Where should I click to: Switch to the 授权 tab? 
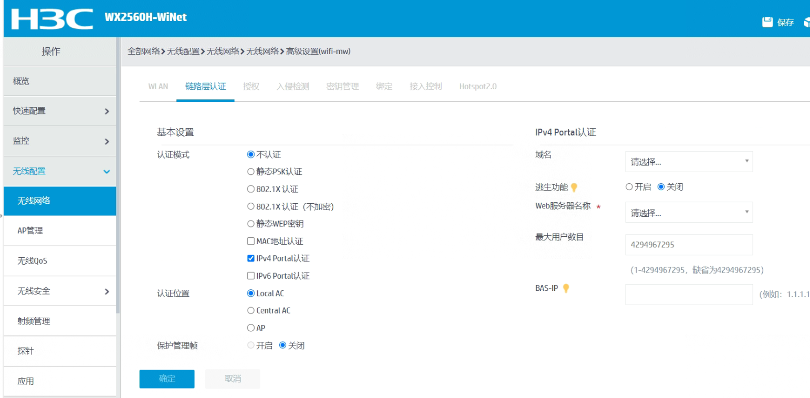(251, 86)
